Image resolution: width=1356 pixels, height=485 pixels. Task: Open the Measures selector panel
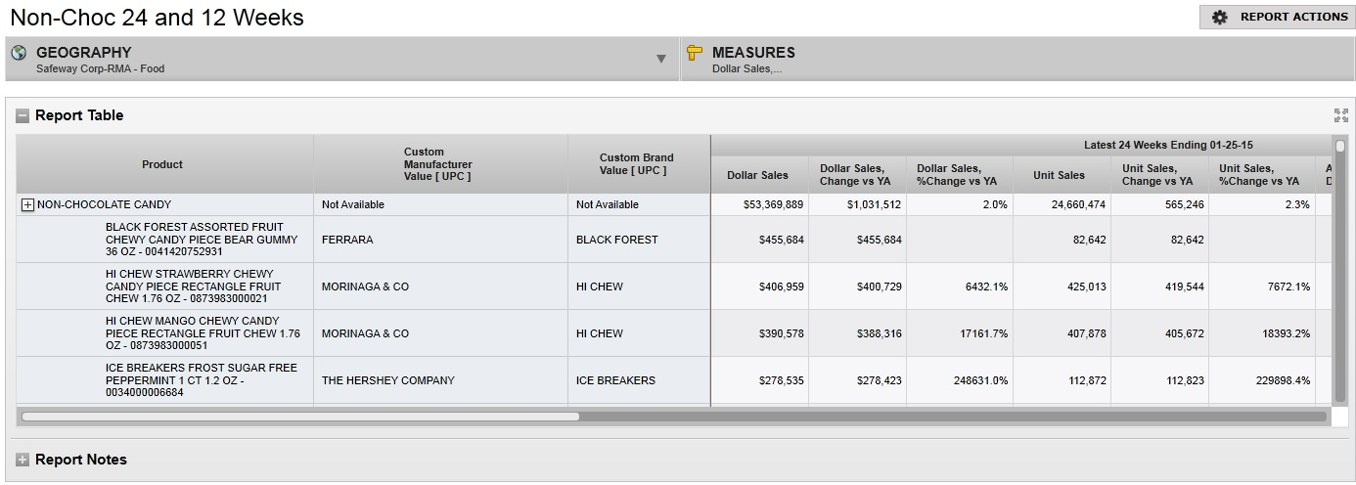(1016, 59)
